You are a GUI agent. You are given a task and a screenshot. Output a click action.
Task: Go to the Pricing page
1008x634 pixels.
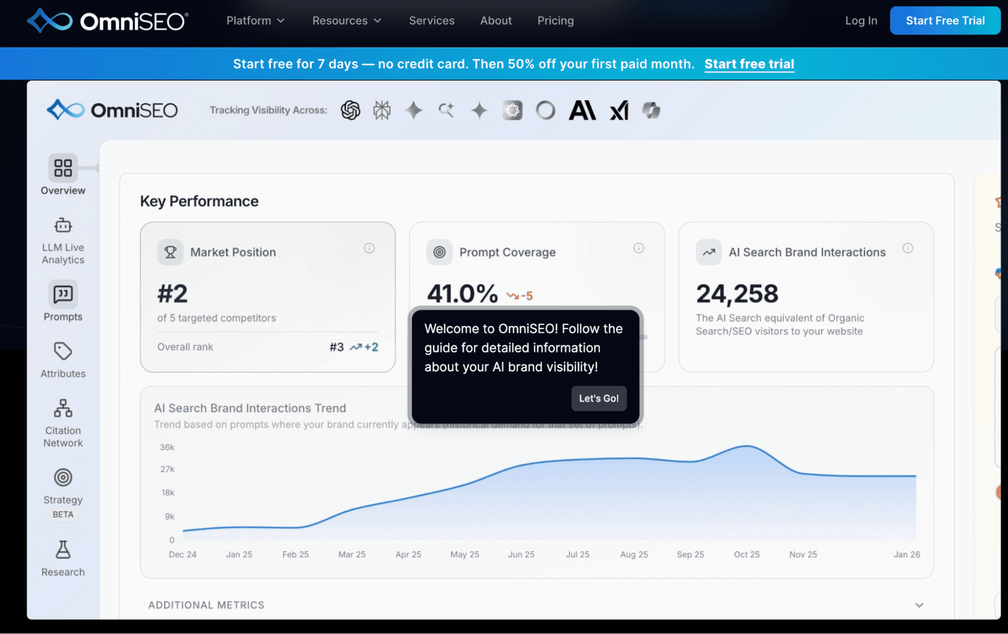[555, 20]
